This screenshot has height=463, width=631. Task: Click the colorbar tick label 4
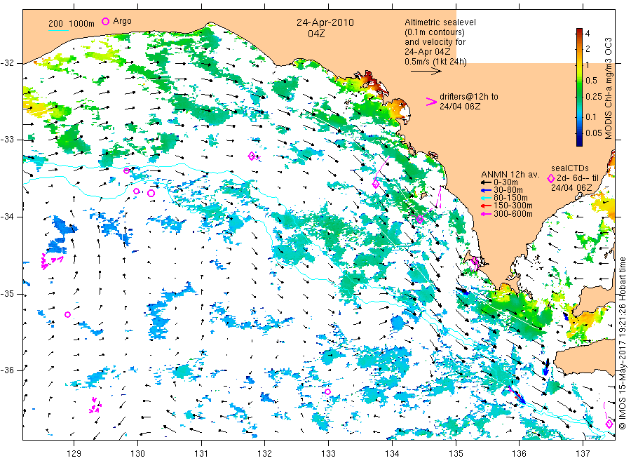click(x=588, y=34)
